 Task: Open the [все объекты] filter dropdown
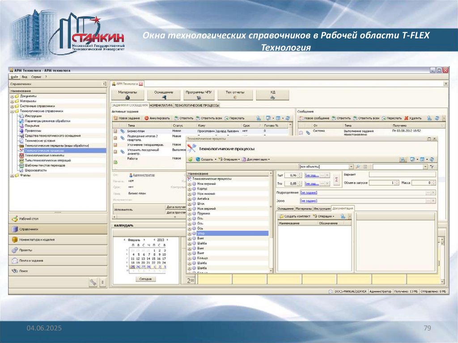[x=351, y=167]
